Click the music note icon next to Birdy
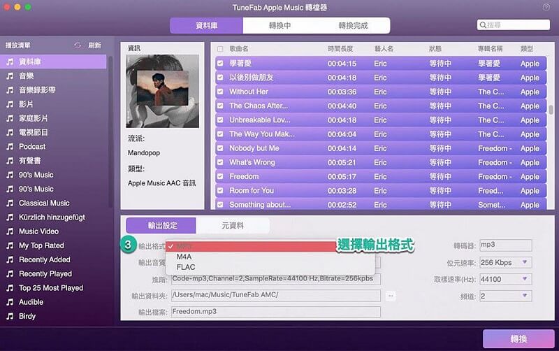Viewport: 559px width, 351px height. (x=10, y=316)
